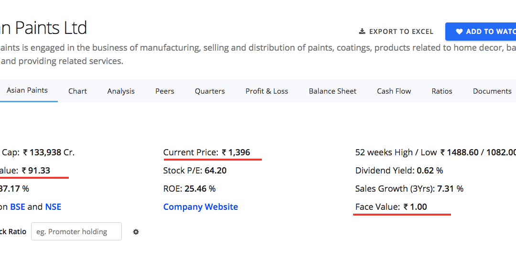516x260 pixels.
Task: Click the heart icon on Add to Watchlist
Action: (459, 32)
